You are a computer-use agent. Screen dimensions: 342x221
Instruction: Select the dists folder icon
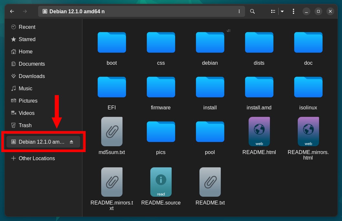(259, 42)
